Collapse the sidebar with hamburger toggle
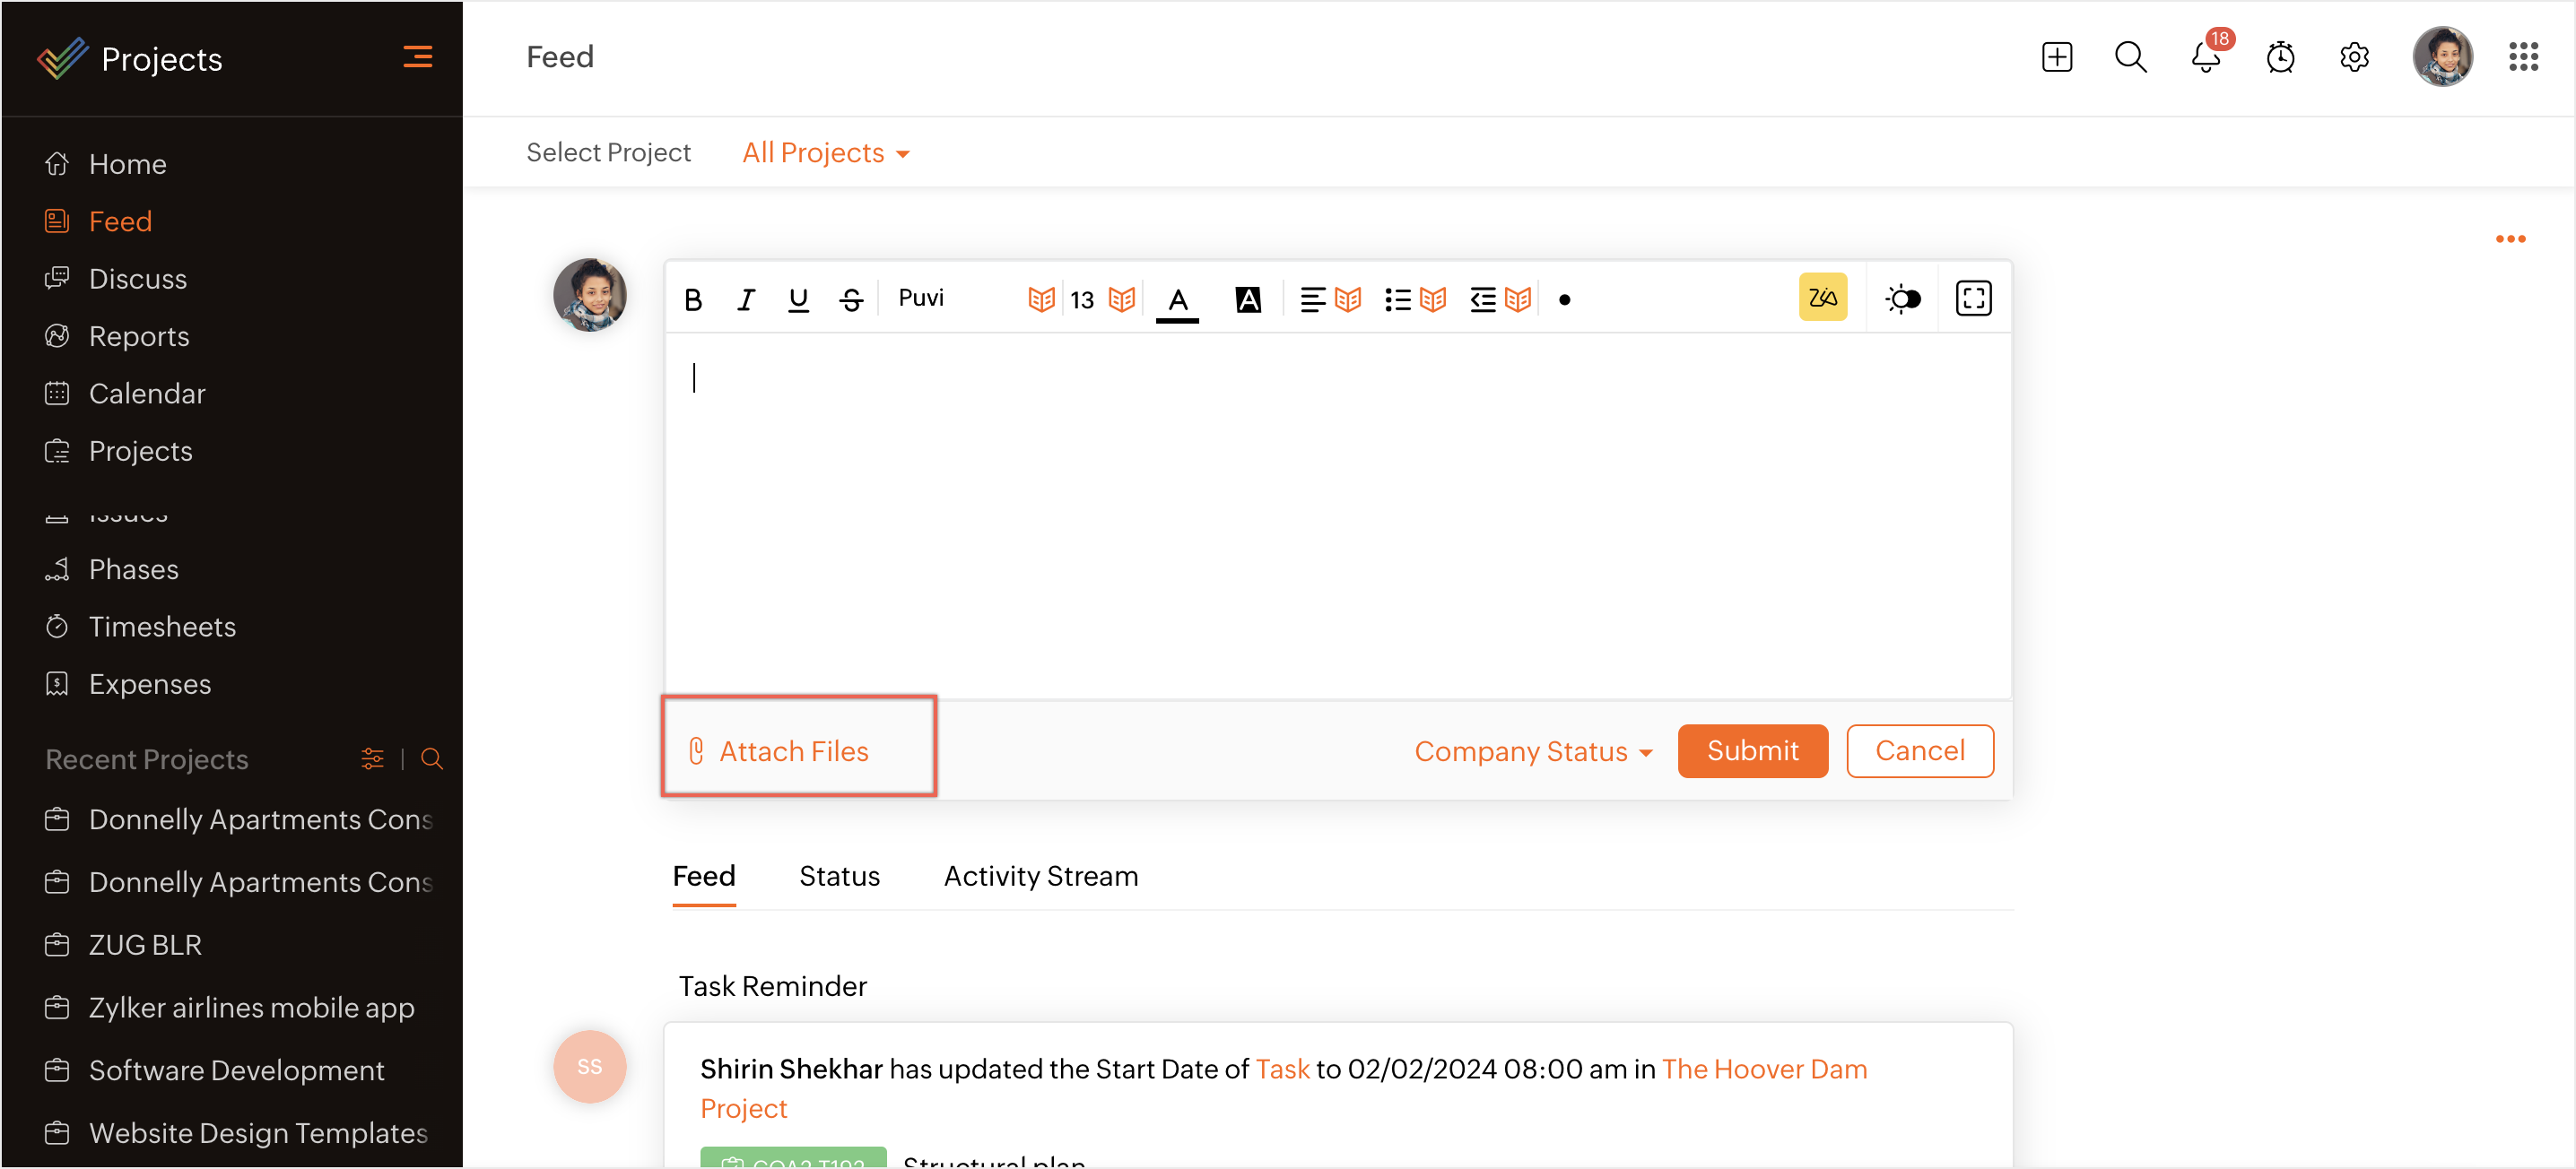Image resolution: width=2576 pixels, height=1169 pixels. [x=418, y=57]
